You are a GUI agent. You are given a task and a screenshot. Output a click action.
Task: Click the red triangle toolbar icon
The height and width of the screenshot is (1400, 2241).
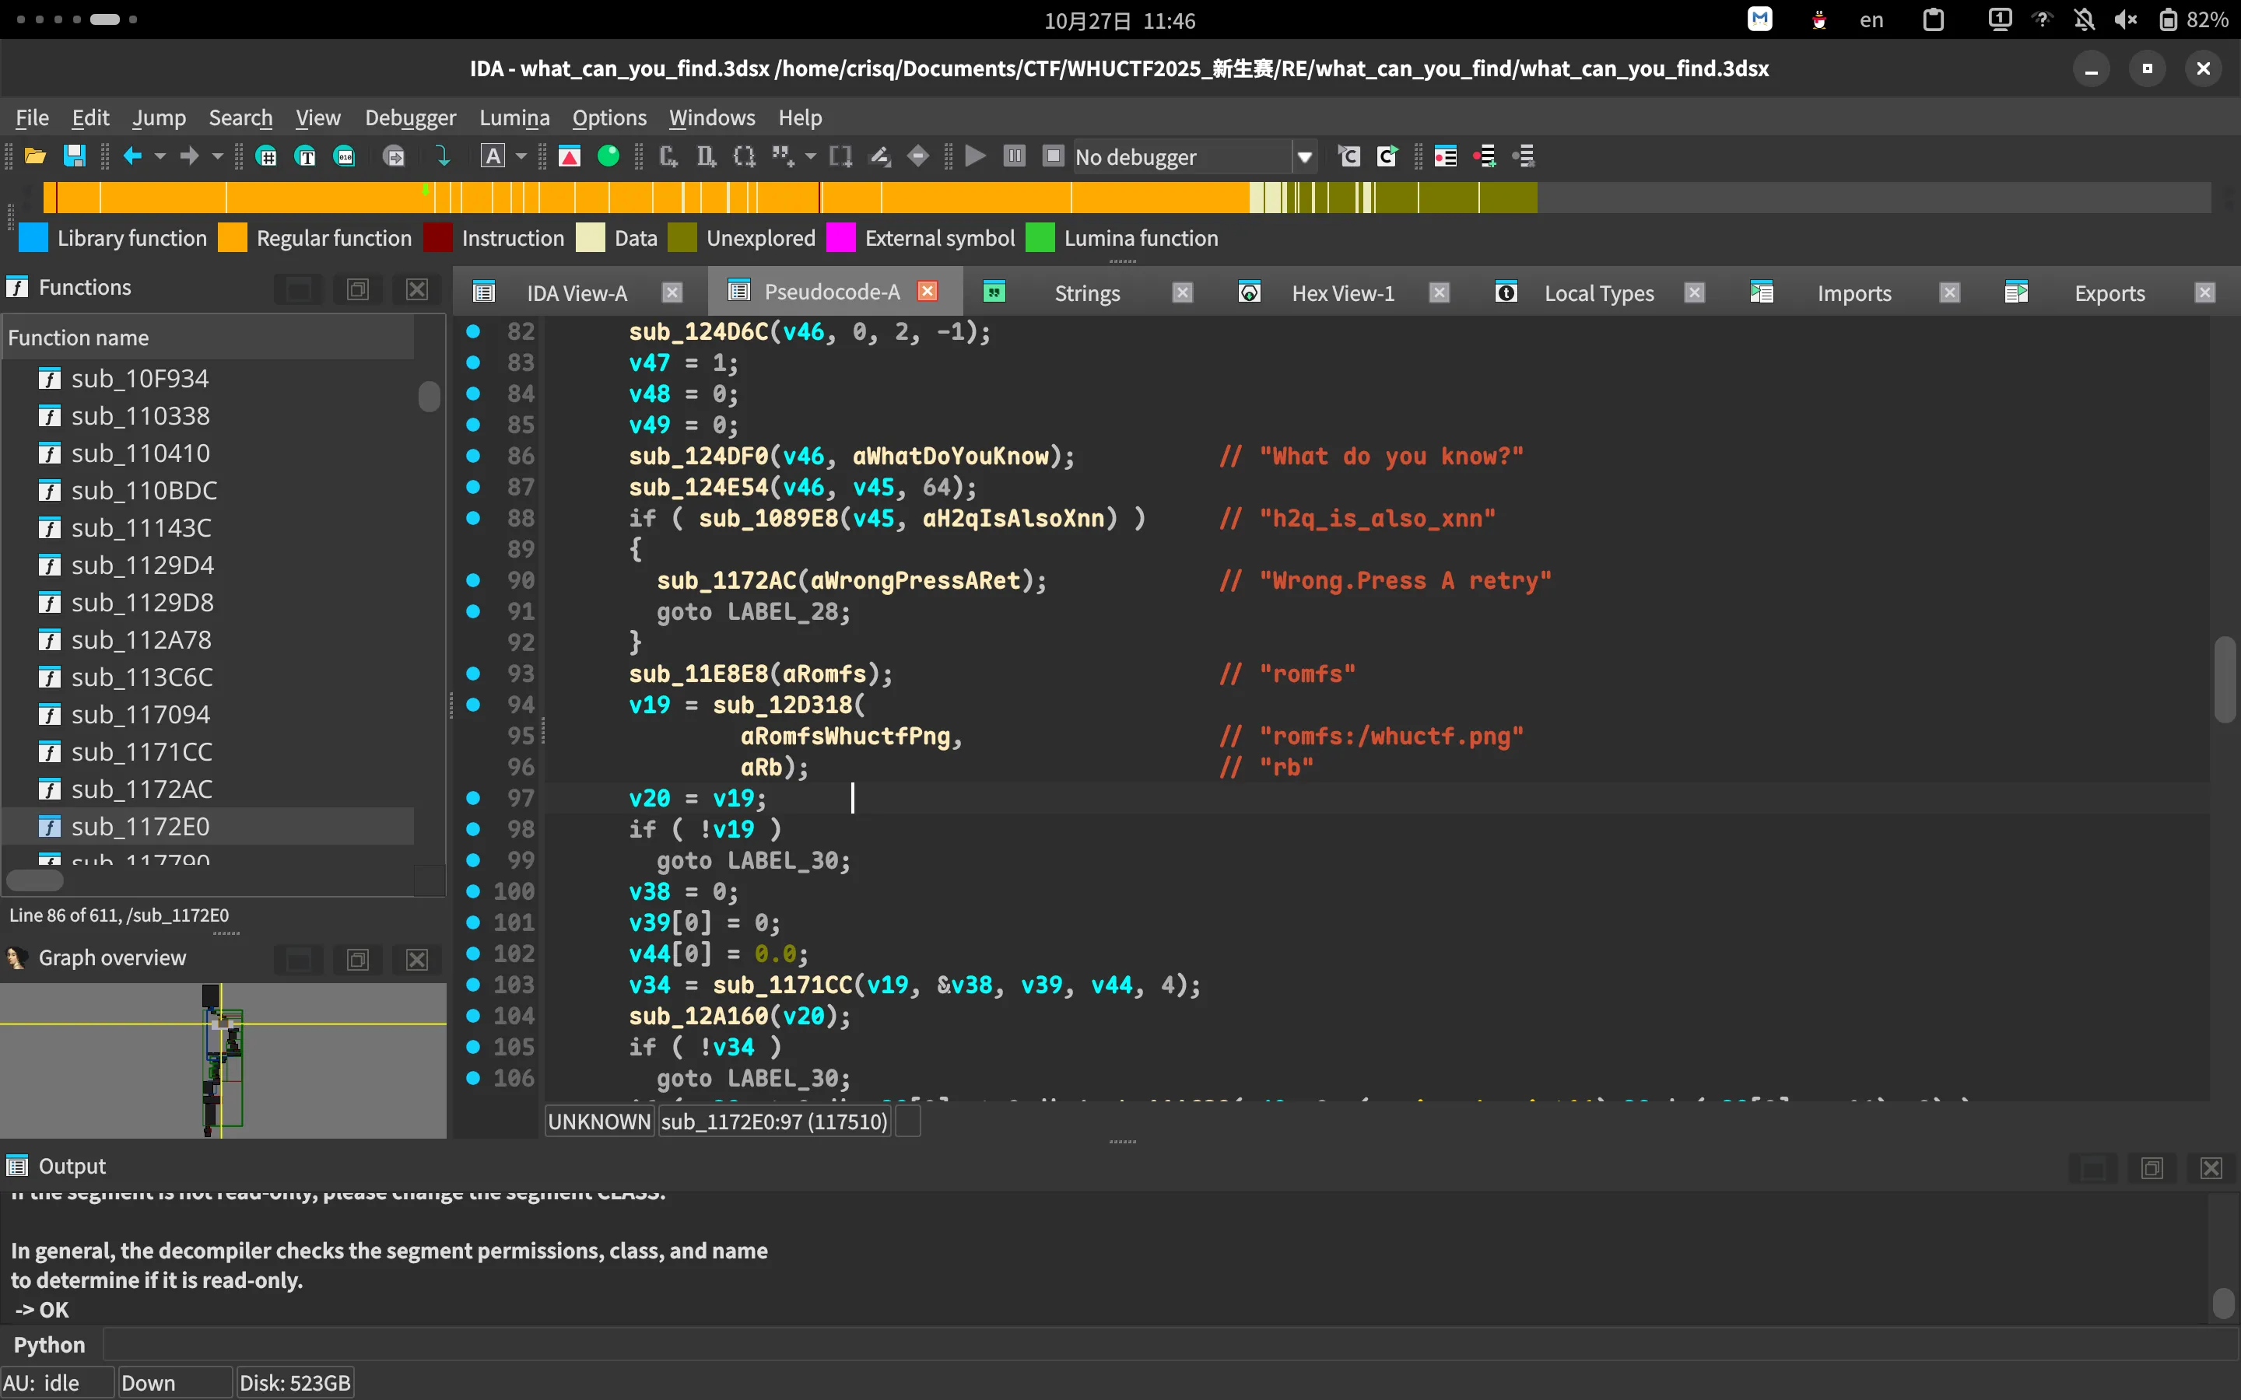click(570, 156)
